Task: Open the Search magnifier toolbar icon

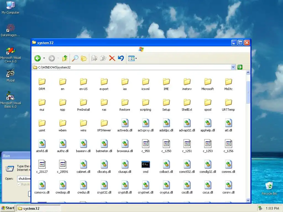Action: point(75,58)
